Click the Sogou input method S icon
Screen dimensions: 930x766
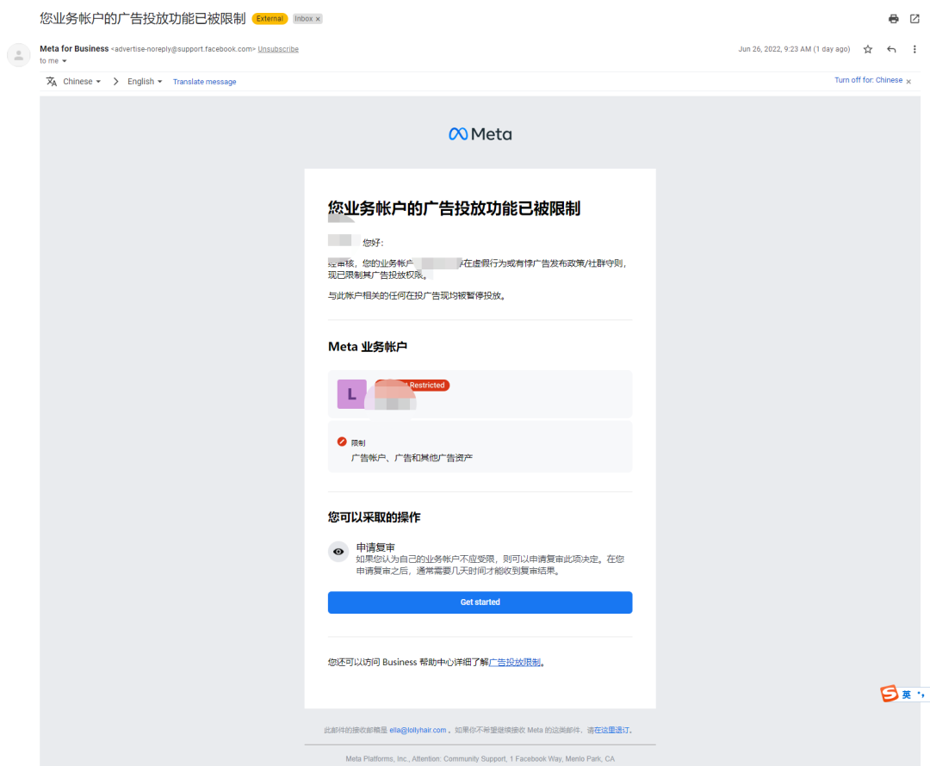coord(889,693)
